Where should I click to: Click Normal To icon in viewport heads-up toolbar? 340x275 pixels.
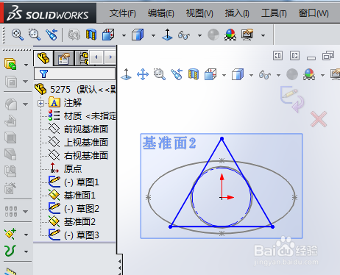click(126, 74)
